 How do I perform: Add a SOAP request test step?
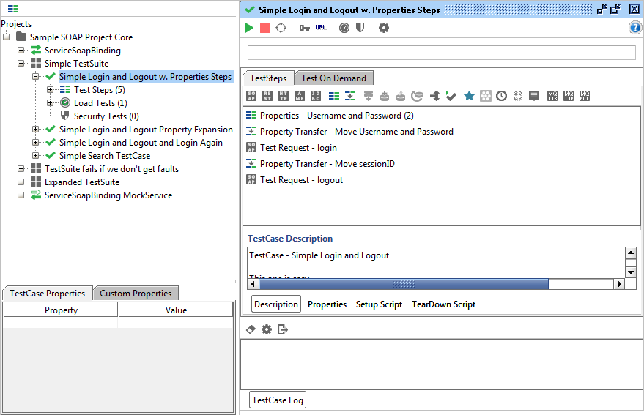(x=251, y=96)
